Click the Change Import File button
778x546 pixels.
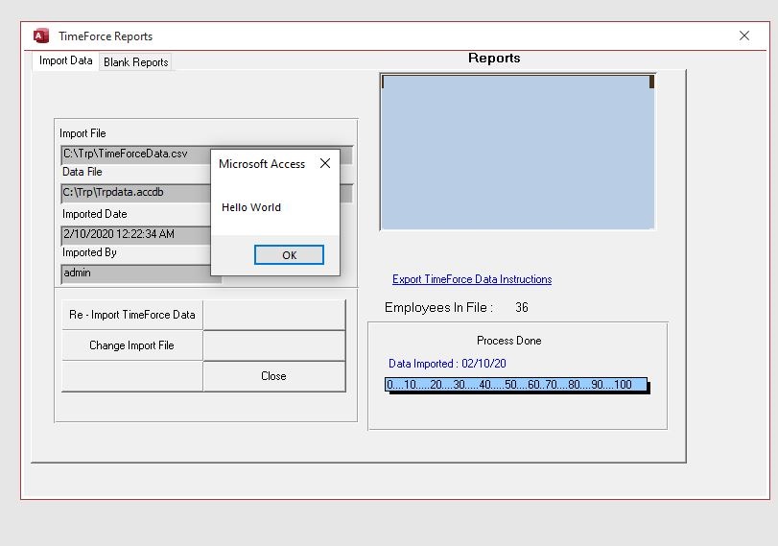(132, 345)
